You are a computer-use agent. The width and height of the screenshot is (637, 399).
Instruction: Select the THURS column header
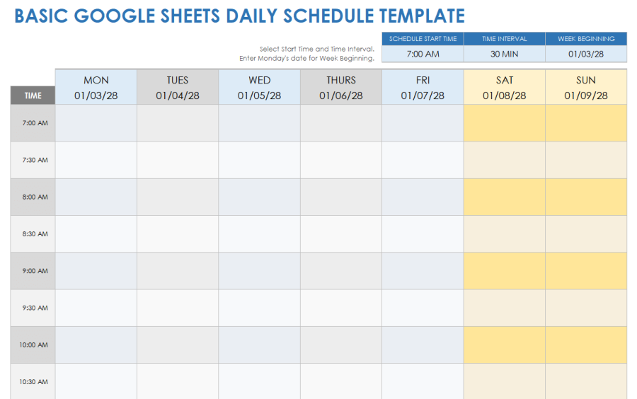click(341, 87)
